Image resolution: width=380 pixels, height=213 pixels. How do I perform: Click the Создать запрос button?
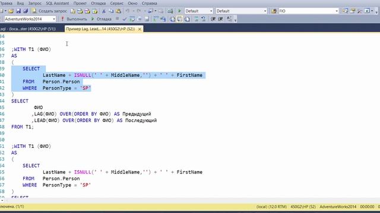[49, 11]
